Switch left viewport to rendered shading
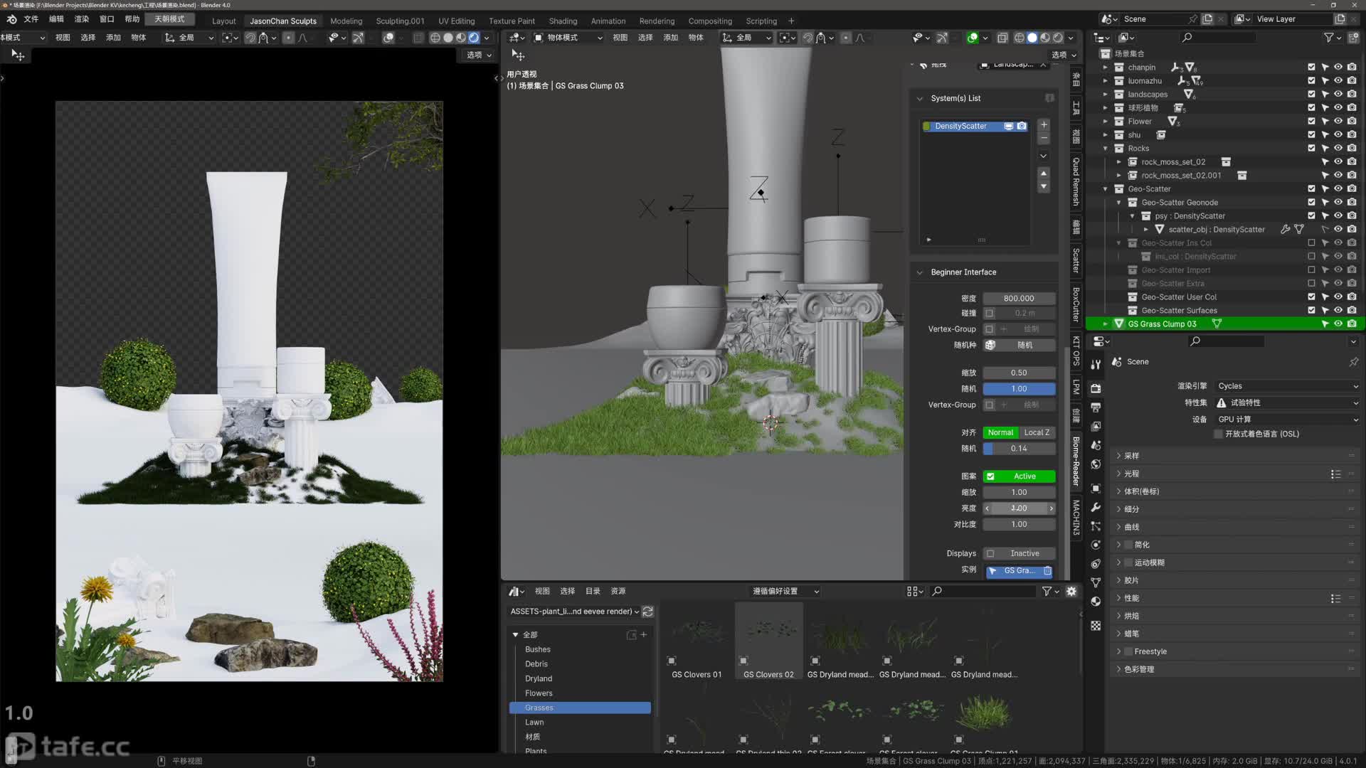 coord(474,38)
